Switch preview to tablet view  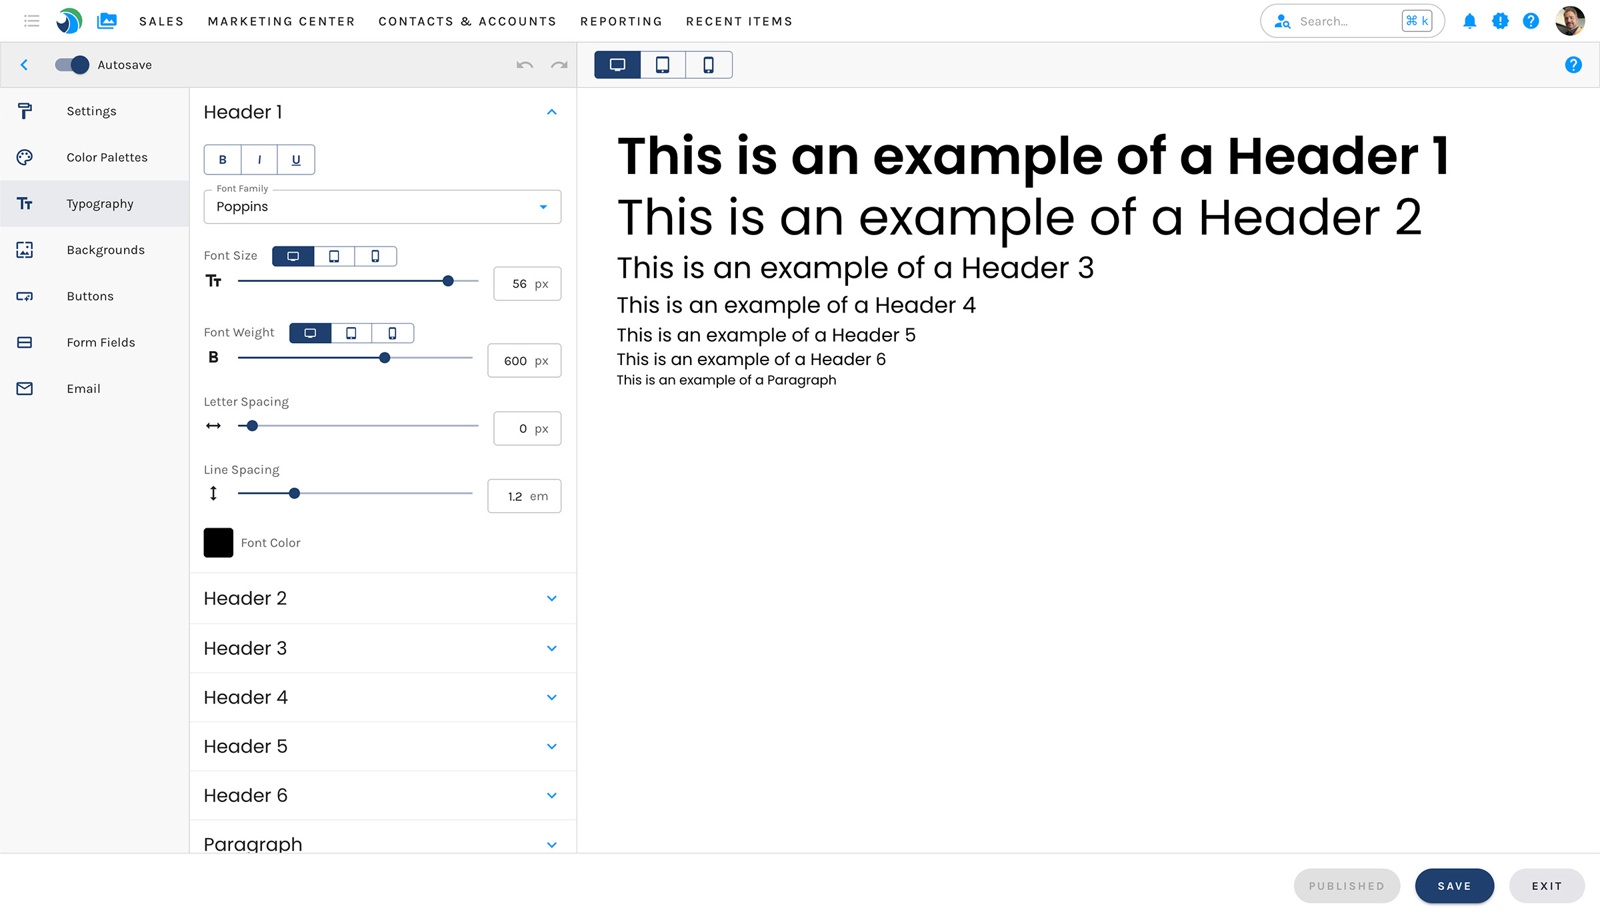click(663, 65)
